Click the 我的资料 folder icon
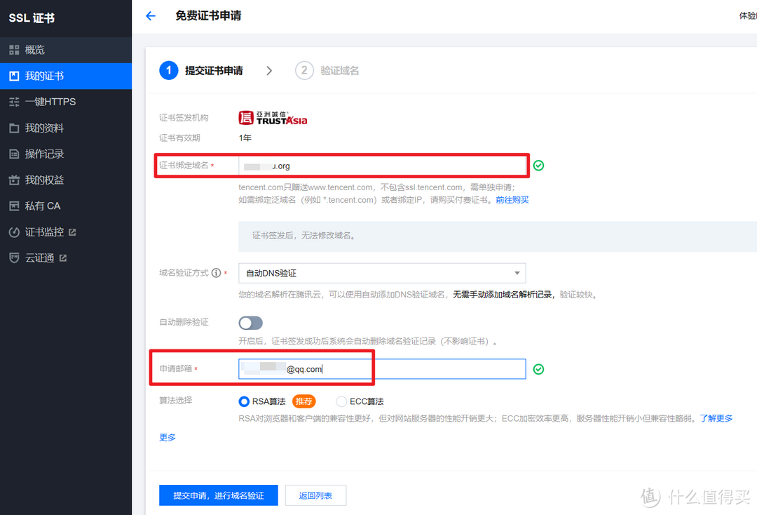 (14, 128)
